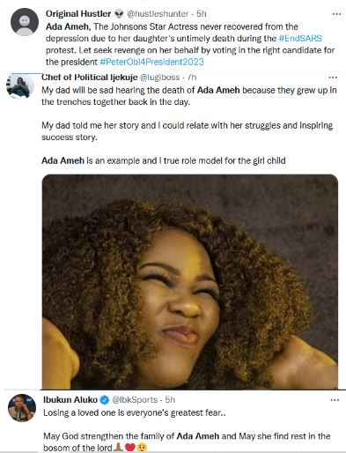Open the 5h timestamp on Original Hustler's tweet
This screenshot has width=346, height=453.
202,14
